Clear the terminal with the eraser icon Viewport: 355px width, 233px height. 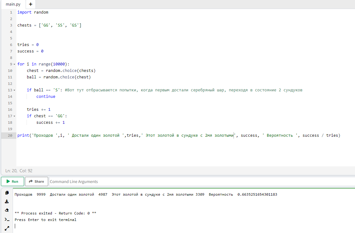pos(7,210)
